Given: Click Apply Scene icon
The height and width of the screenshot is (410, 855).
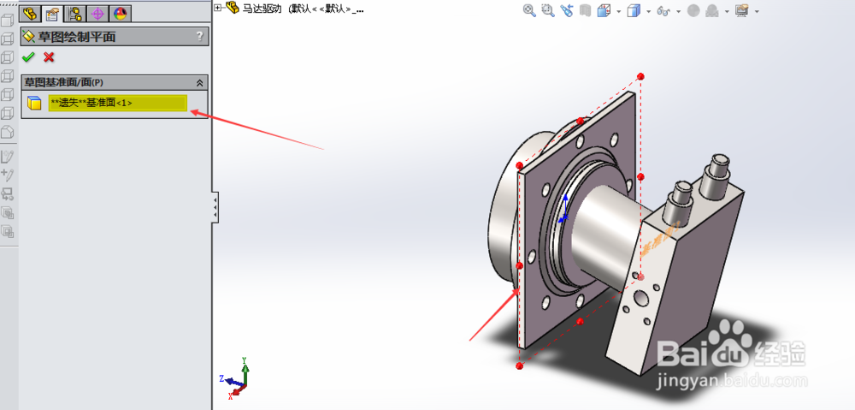Looking at the screenshot, I should (x=711, y=10).
